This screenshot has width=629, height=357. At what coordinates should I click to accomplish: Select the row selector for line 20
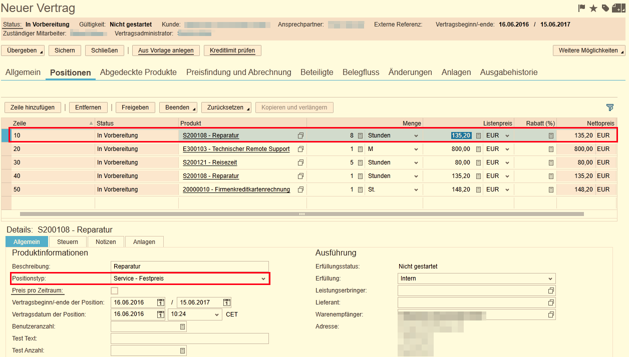tap(6, 149)
